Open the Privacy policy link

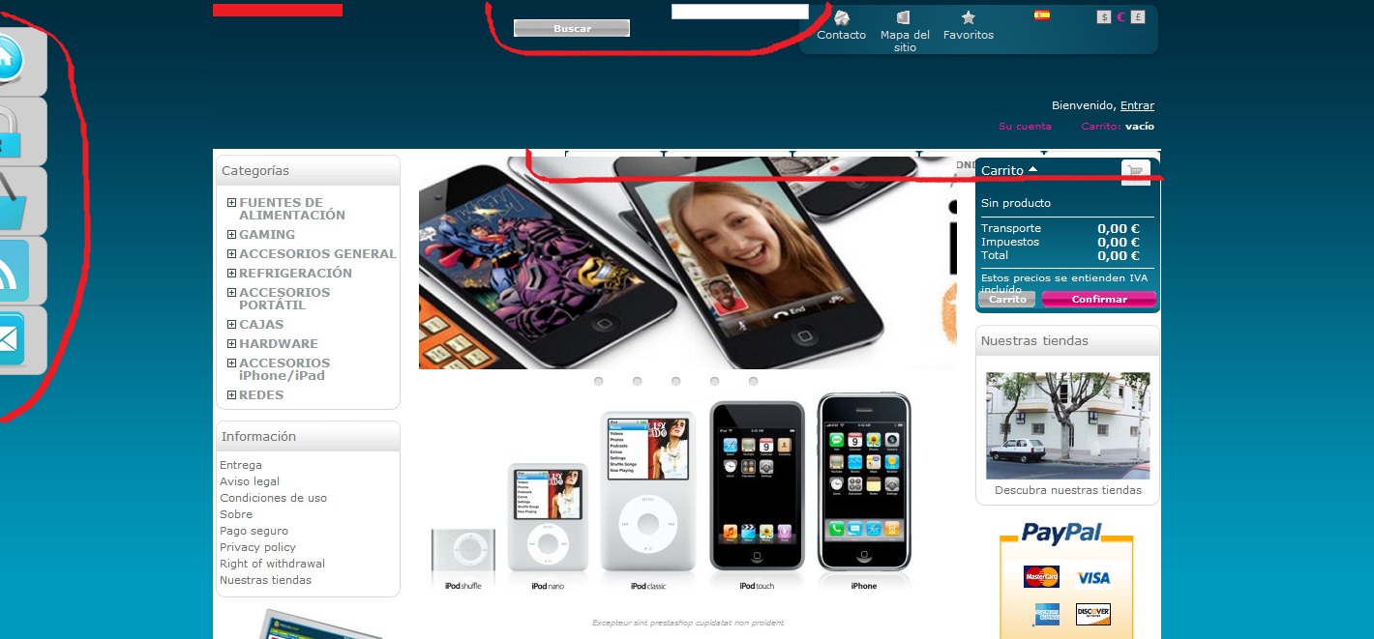tap(257, 547)
